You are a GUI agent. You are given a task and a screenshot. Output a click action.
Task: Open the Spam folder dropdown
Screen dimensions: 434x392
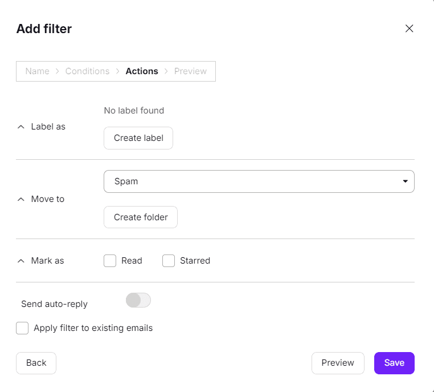tap(259, 181)
